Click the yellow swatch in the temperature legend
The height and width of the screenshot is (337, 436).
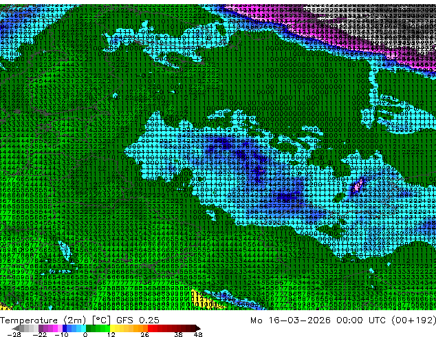(x=112, y=328)
